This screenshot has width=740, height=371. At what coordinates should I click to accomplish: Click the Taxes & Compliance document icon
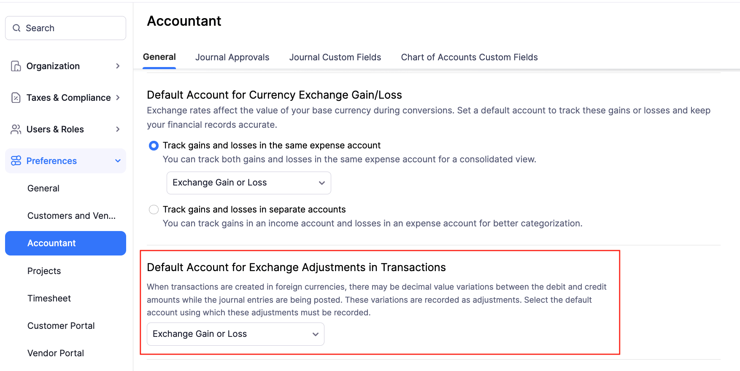[x=16, y=97]
